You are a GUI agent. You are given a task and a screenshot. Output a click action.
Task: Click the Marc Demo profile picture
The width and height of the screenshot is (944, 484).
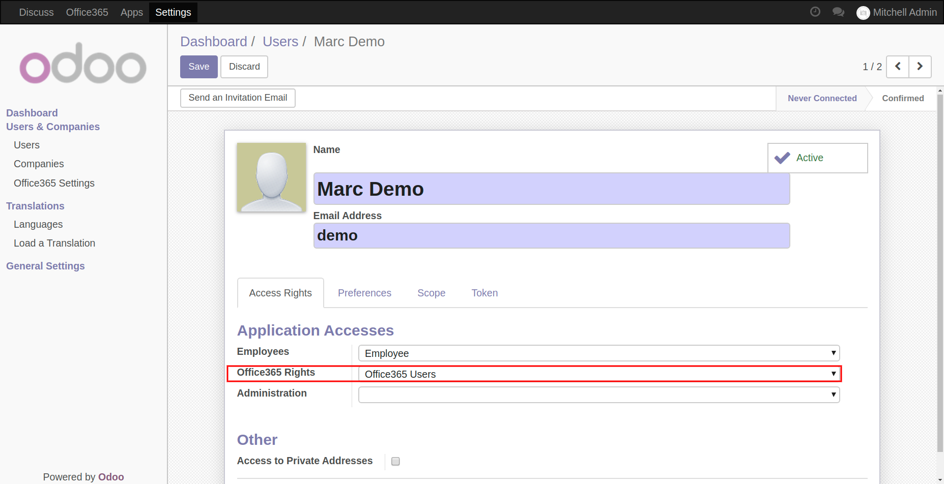point(271,177)
